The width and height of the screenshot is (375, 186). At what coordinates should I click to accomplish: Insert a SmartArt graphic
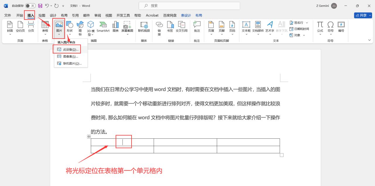pos(103,27)
